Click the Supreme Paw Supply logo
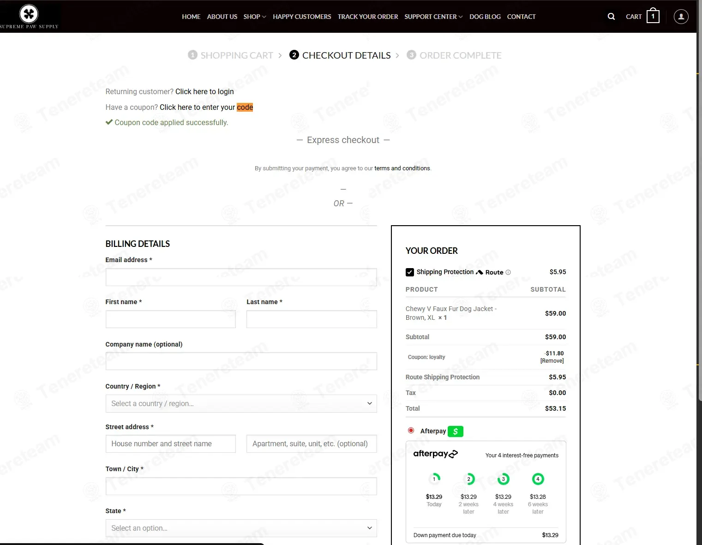 point(29,17)
